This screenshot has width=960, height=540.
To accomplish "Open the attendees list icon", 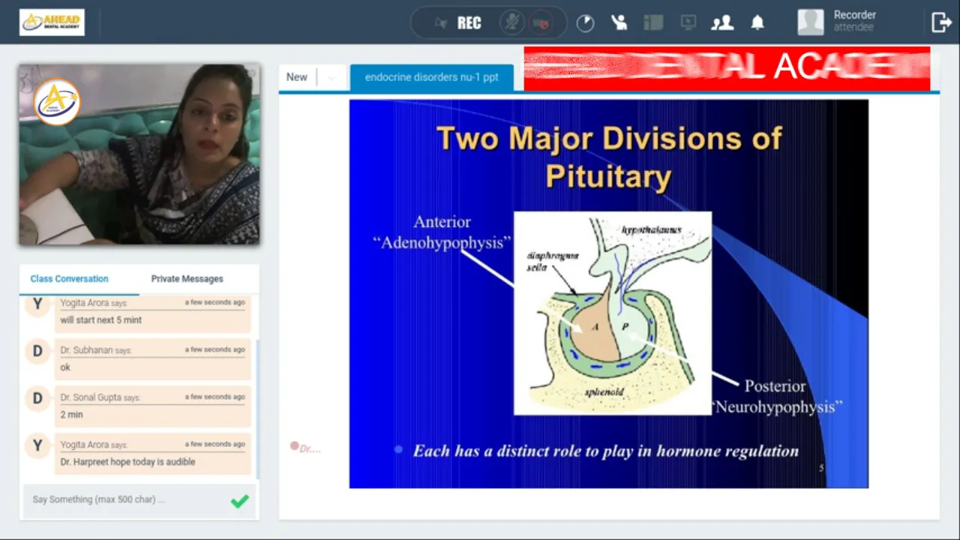I will (x=722, y=23).
